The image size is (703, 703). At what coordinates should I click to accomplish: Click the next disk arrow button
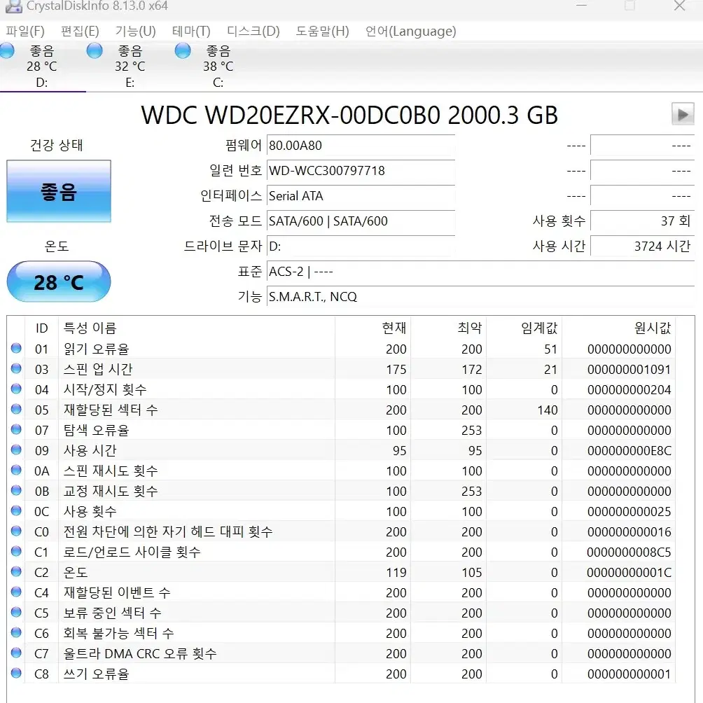[683, 114]
